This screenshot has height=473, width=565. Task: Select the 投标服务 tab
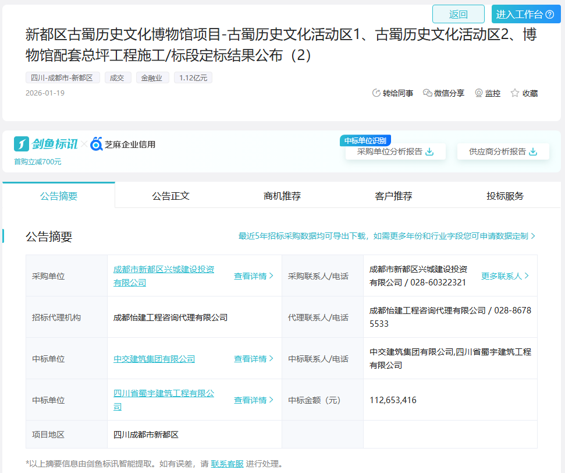click(505, 196)
